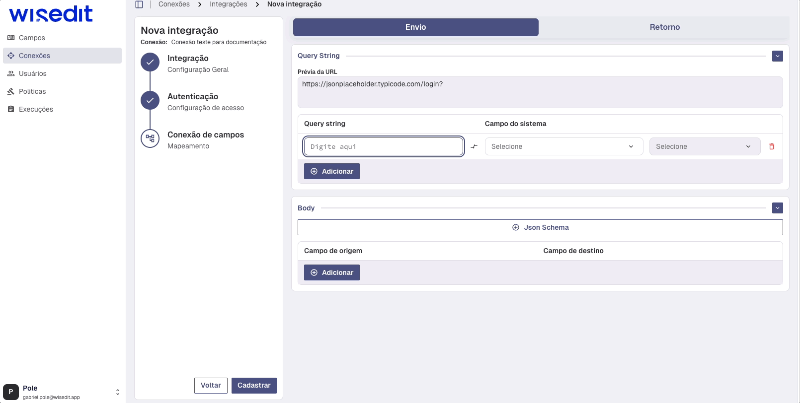Click the red trash delete icon
Image resolution: width=800 pixels, height=403 pixels.
point(772,146)
